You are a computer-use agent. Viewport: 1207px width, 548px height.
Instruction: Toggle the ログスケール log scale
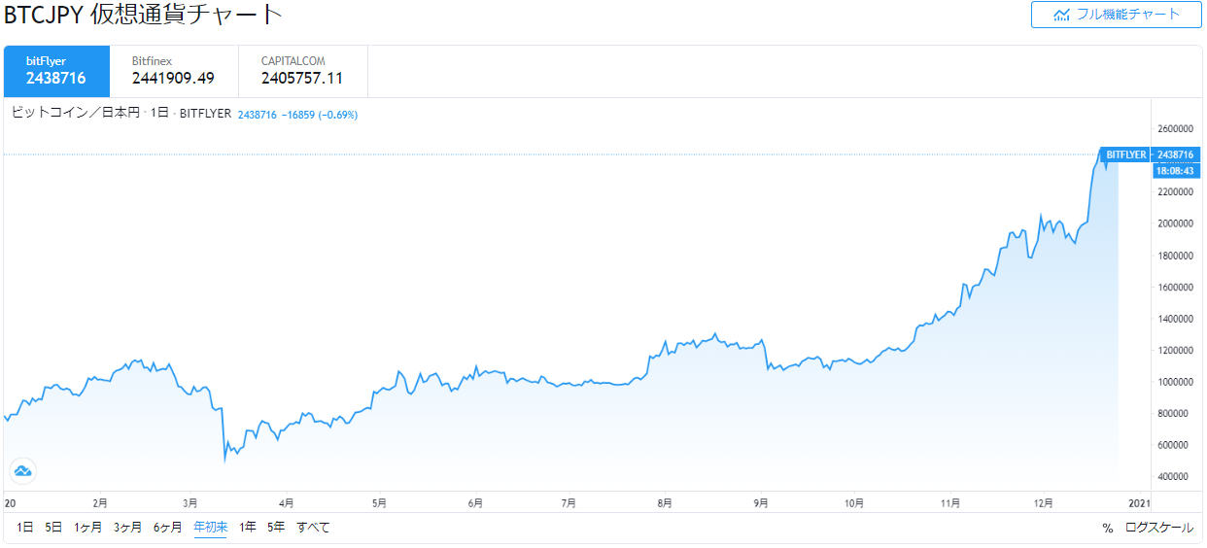point(1159,528)
